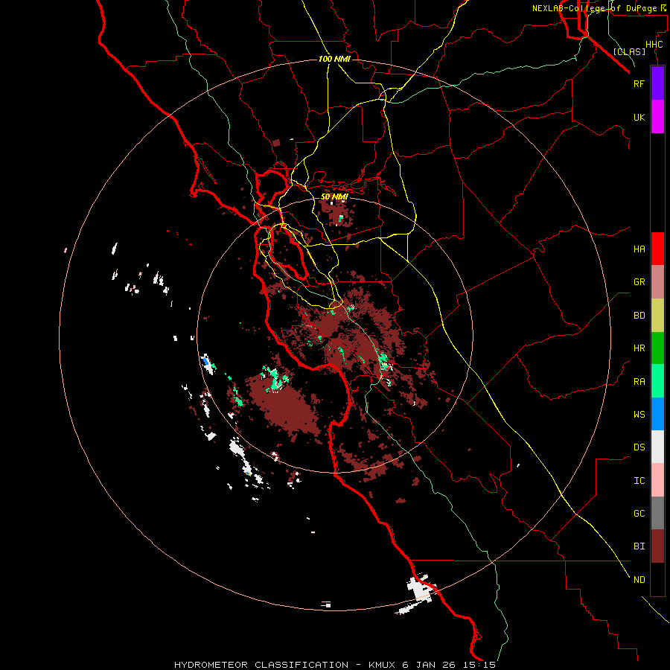The image size is (670, 670).
Task: Click the 100 NMI range ring label
Action: click(334, 59)
